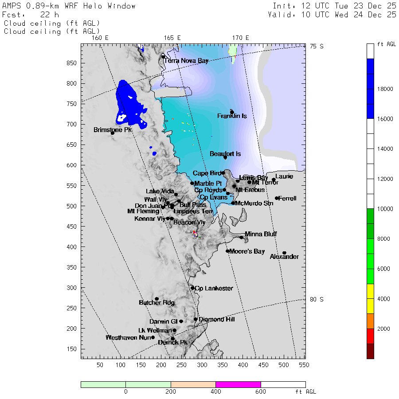Select the Bull Pass label

pos(193,205)
